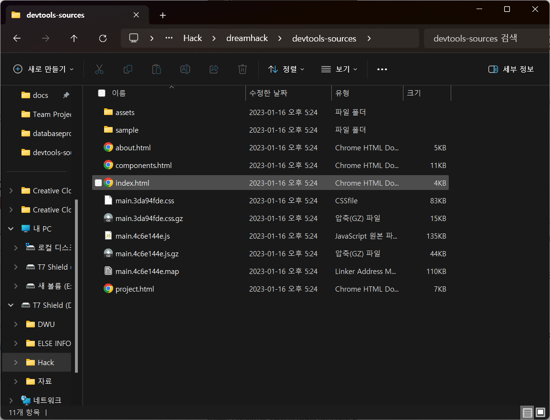
Task: Click devtools-sources in the address breadcrumb
Action: [324, 38]
